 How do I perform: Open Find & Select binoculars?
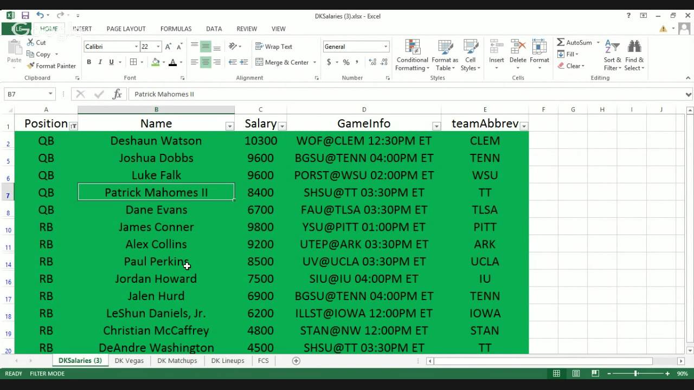coord(634,55)
